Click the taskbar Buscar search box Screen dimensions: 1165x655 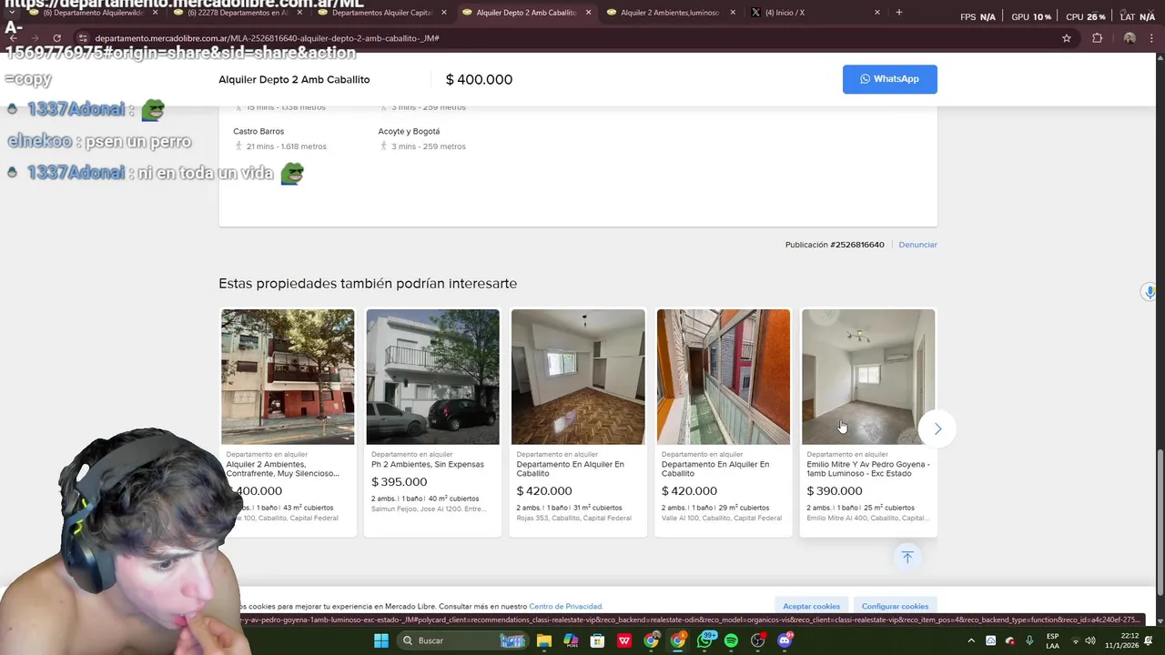(x=463, y=640)
